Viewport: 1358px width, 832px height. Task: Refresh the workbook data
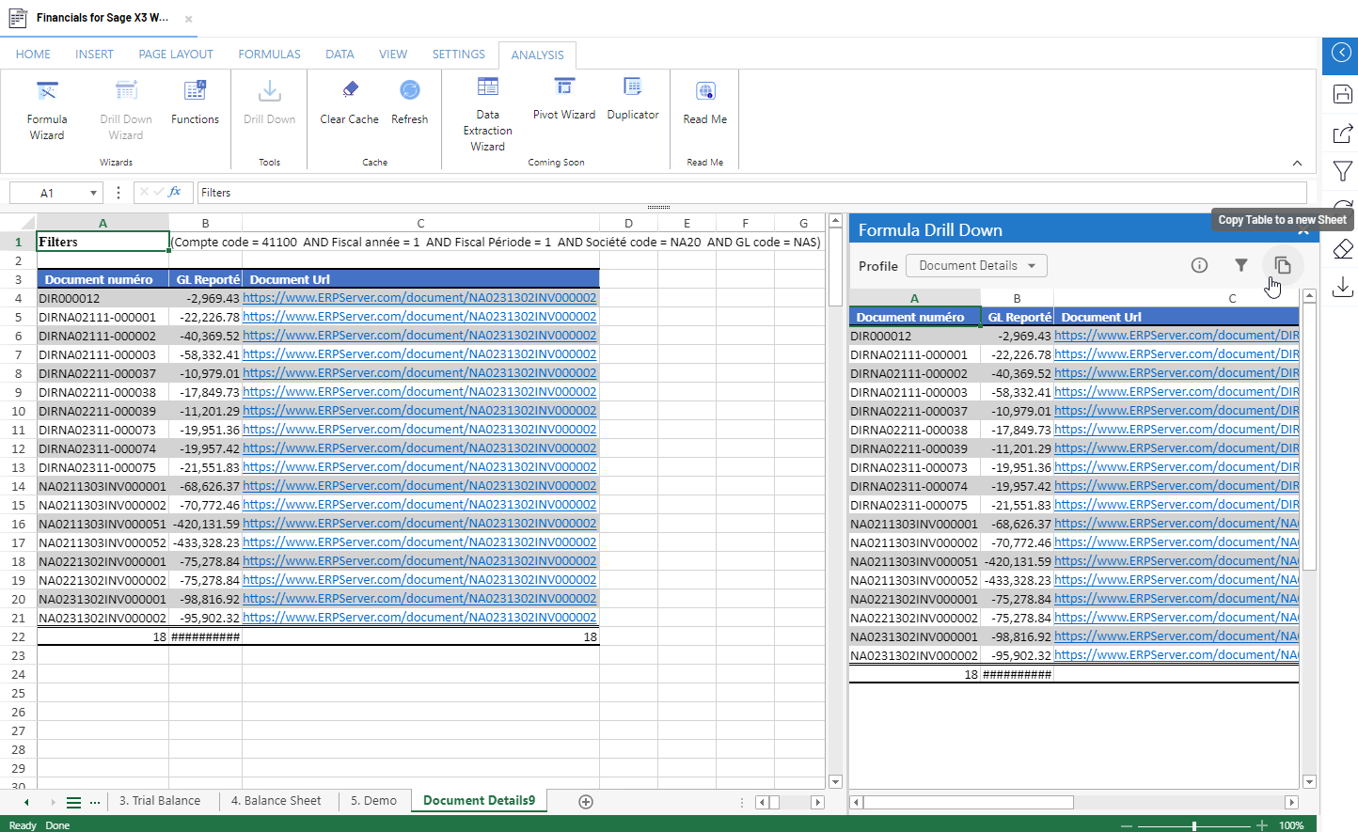(409, 102)
